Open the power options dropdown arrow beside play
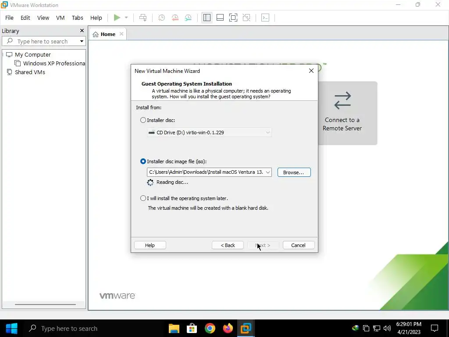Image resolution: width=449 pixels, height=337 pixels. pos(126,18)
